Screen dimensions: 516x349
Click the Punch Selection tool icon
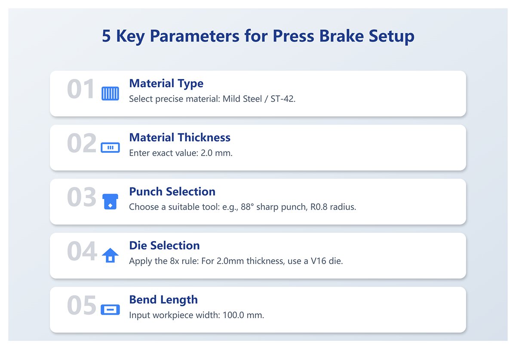tap(110, 201)
